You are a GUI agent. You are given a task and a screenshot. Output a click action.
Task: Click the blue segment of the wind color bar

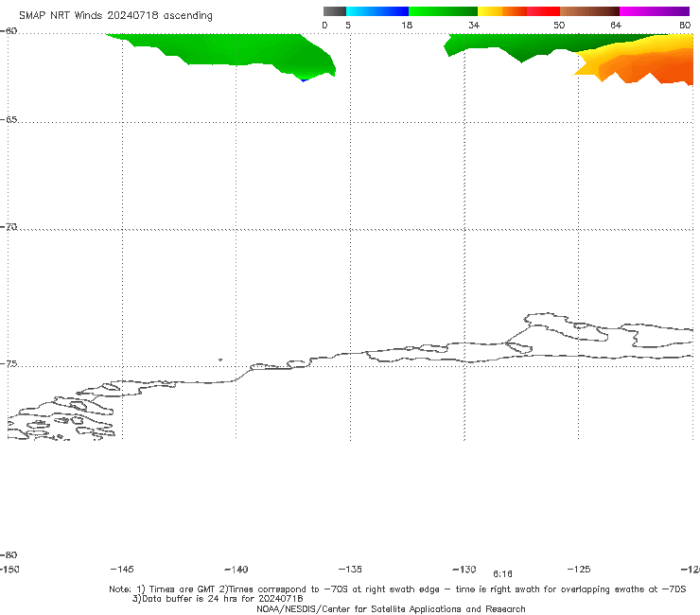pos(377,11)
